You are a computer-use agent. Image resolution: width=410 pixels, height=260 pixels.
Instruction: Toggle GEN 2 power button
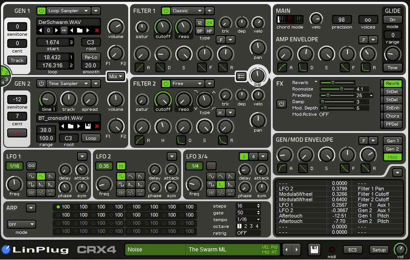click(41, 84)
